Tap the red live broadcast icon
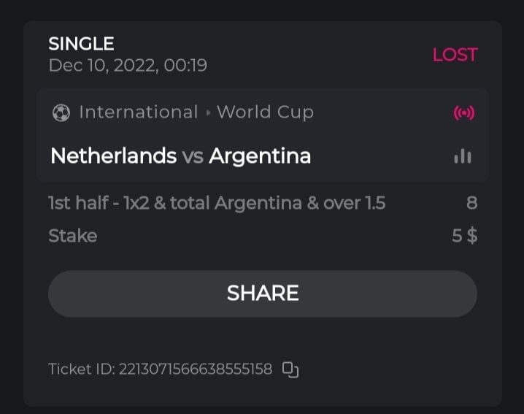 (x=463, y=113)
